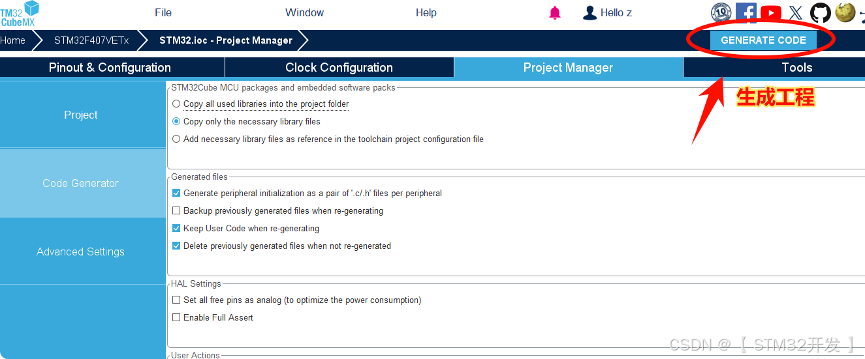Toggle Keep User Code when re-generating
The image size is (865, 359).
pos(176,228)
